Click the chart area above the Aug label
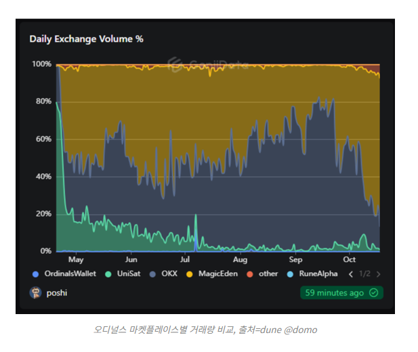 tap(240, 169)
